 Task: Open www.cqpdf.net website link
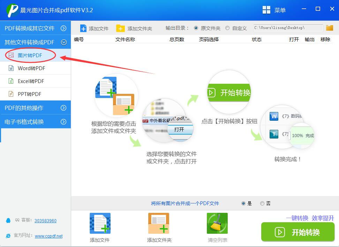(x=48, y=236)
